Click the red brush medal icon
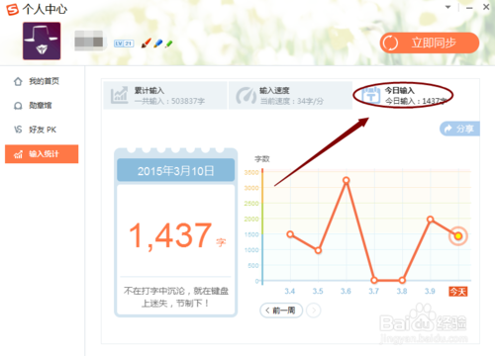This screenshot has width=495, height=356. [147, 43]
